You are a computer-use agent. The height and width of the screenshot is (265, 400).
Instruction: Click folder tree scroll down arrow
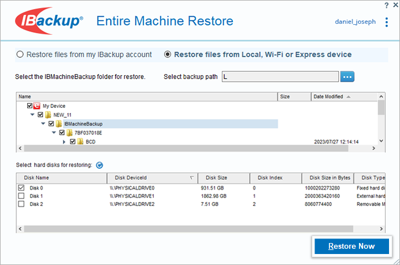[381, 141]
